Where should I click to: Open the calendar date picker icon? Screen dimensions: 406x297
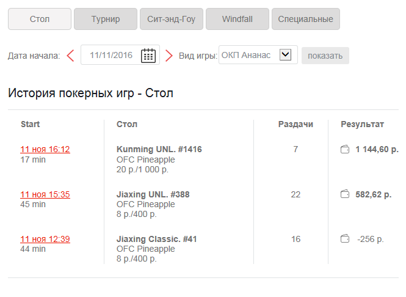148,56
